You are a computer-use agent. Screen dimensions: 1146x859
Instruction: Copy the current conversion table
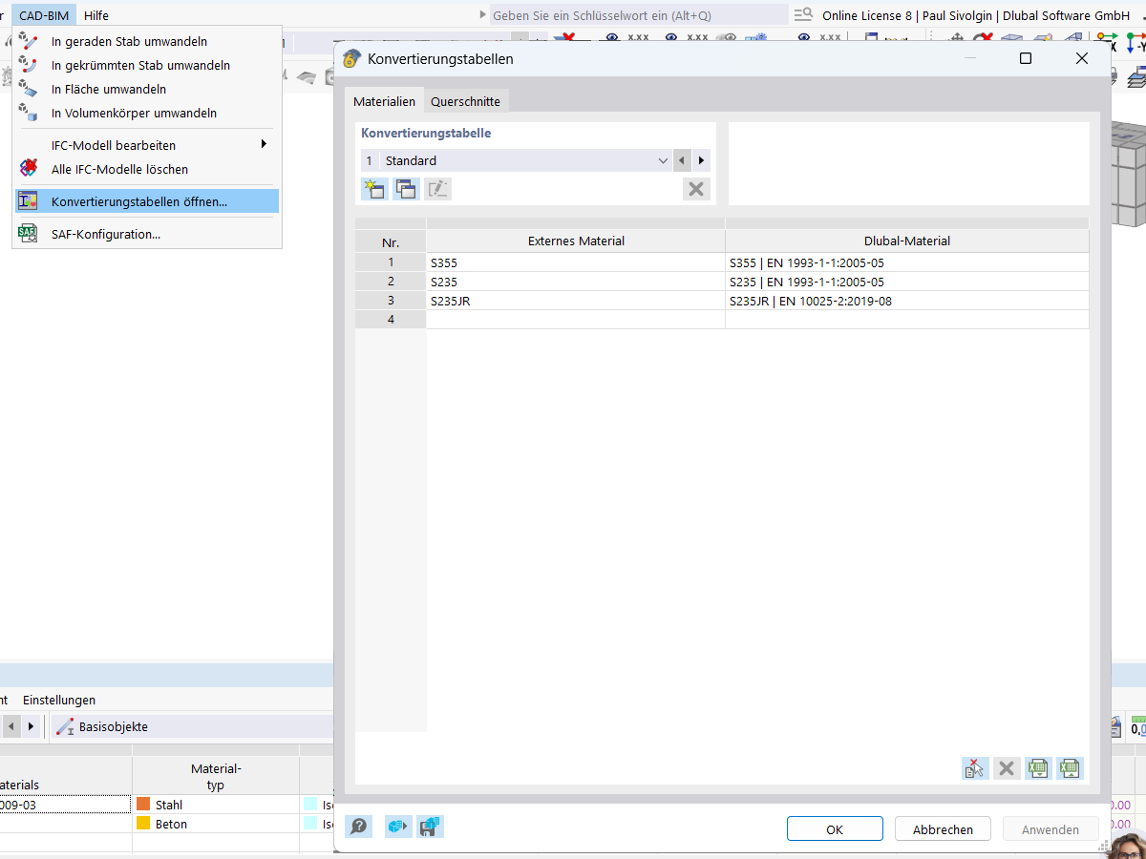coord(406,189)
